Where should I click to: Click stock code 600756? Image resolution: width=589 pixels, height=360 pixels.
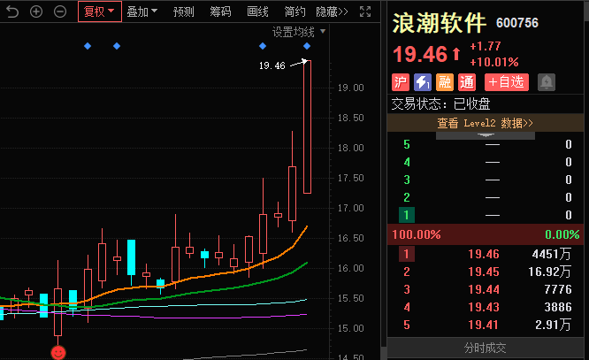(x=517, y=23)
